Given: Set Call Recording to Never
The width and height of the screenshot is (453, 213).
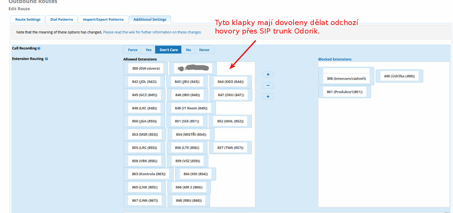Looking at the screenshot, I should pyautogui.click(x=204, y=50).
